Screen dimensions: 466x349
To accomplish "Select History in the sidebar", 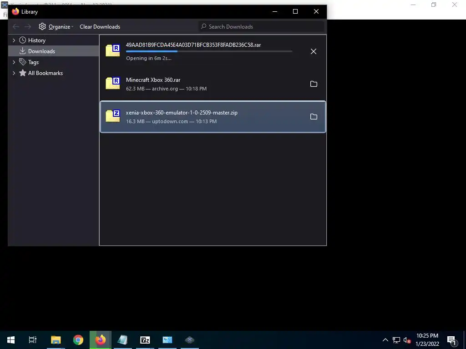I will (x=36, y=40).
